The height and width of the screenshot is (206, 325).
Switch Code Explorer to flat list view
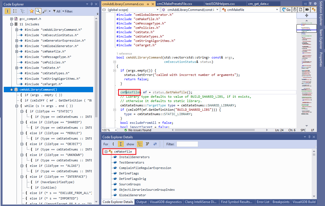[15, 11]
